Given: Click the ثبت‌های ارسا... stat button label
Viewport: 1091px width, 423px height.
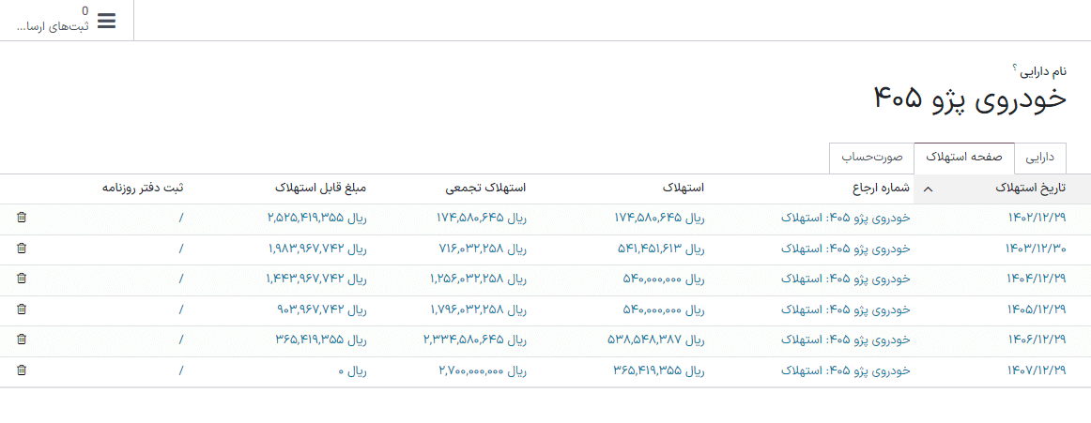Looking at the screenshot, I should 52,26.
